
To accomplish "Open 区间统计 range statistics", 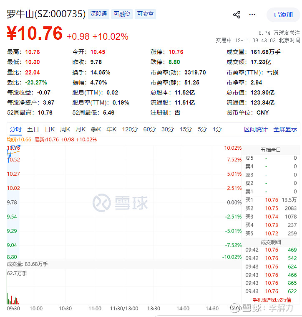I will (256, 129).
